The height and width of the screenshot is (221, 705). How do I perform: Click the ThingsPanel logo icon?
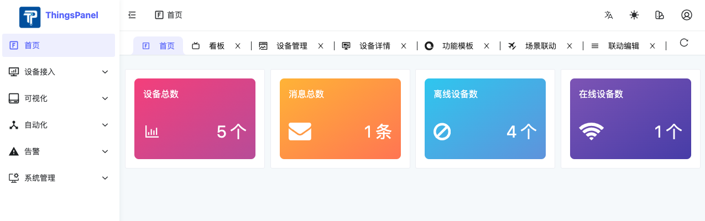30,17
